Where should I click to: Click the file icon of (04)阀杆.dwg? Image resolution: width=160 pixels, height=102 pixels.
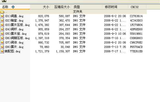click(2, 29)
